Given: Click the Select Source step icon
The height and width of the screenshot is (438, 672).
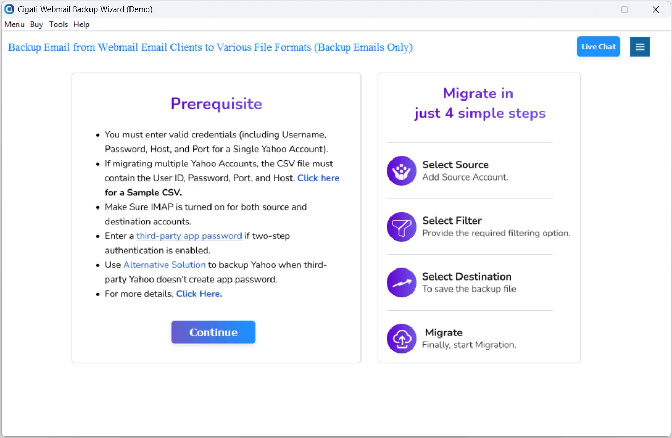Looking at the screenshot, I should pyautogui.click(x=402, y=171).
